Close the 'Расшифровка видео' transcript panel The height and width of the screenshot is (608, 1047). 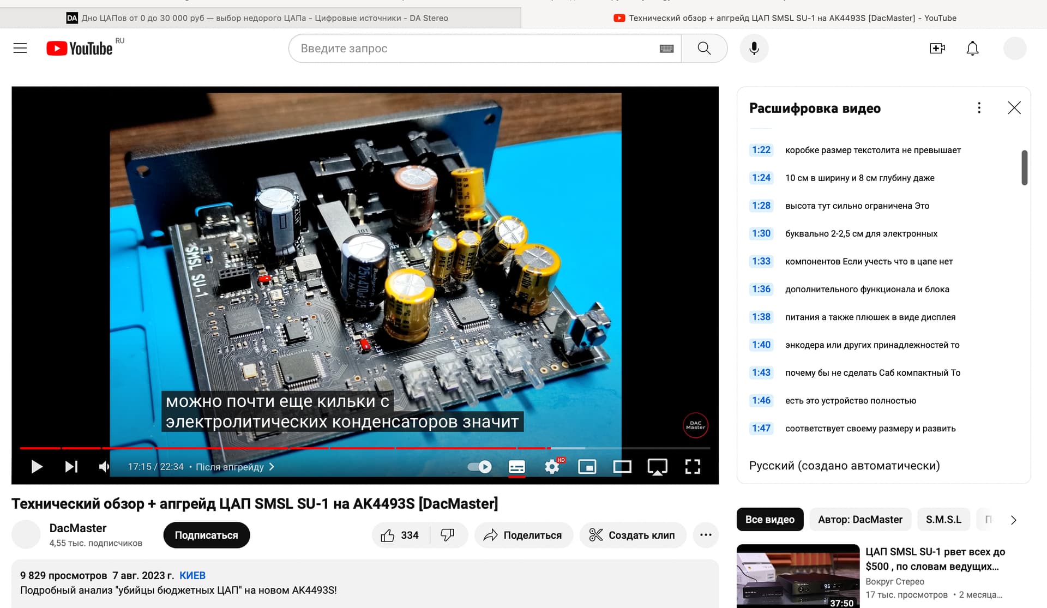tap(1014, 108)
